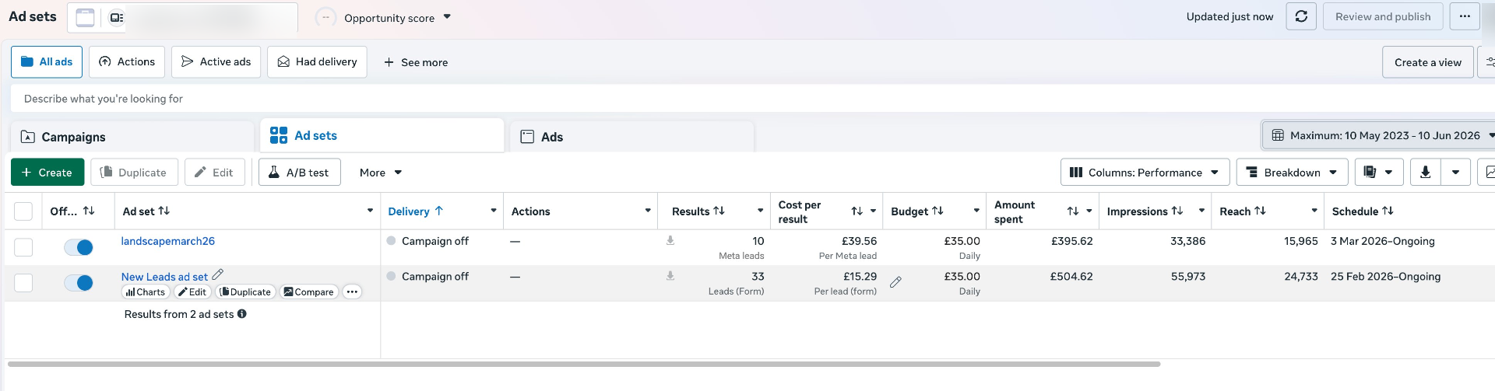1495x391 pixels.
Task: Click results info icon in landscapemarch26 row
Action: (670, 241)
